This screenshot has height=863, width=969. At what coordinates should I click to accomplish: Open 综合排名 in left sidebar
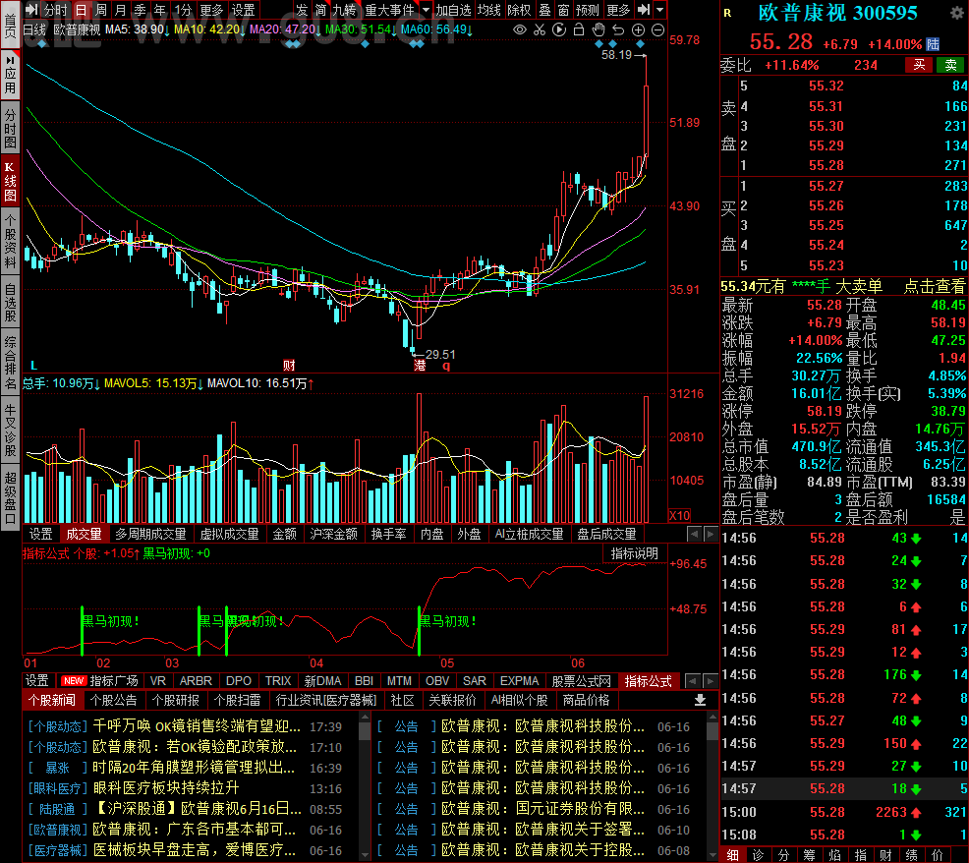11,362
